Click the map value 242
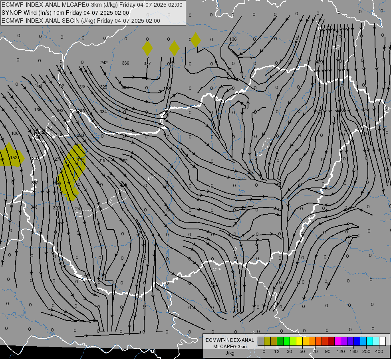The width and height of the screenshot is (391, 359). pyautogui.click(x=104, y=63)
